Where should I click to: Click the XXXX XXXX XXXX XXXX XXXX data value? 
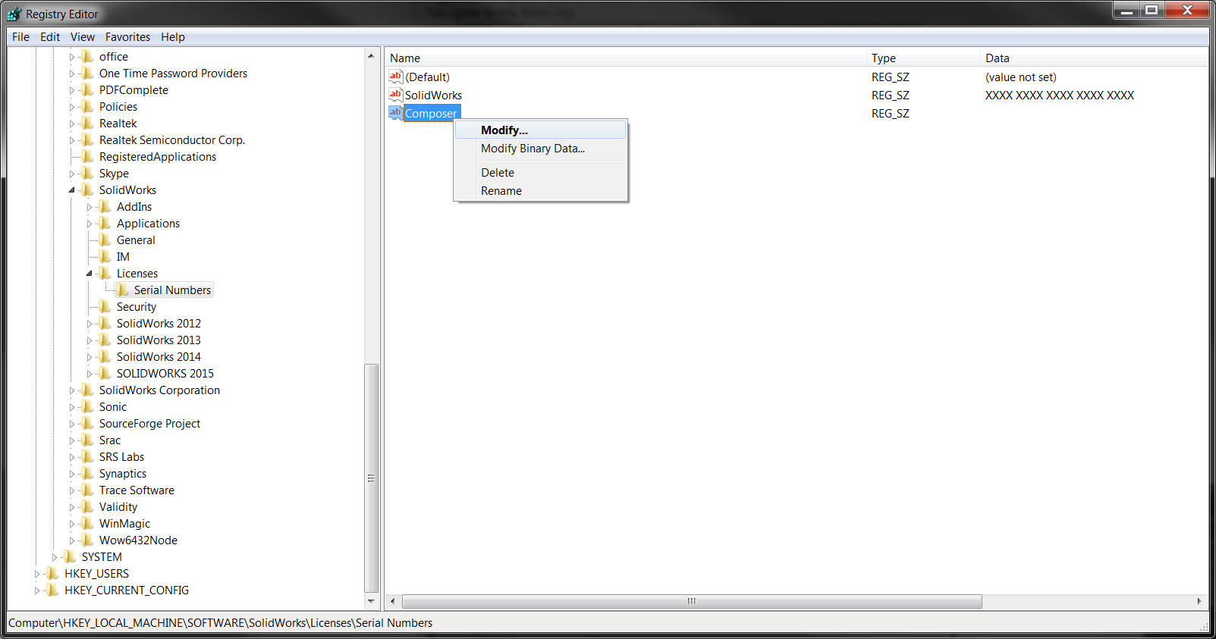[x=1059, y=96]
